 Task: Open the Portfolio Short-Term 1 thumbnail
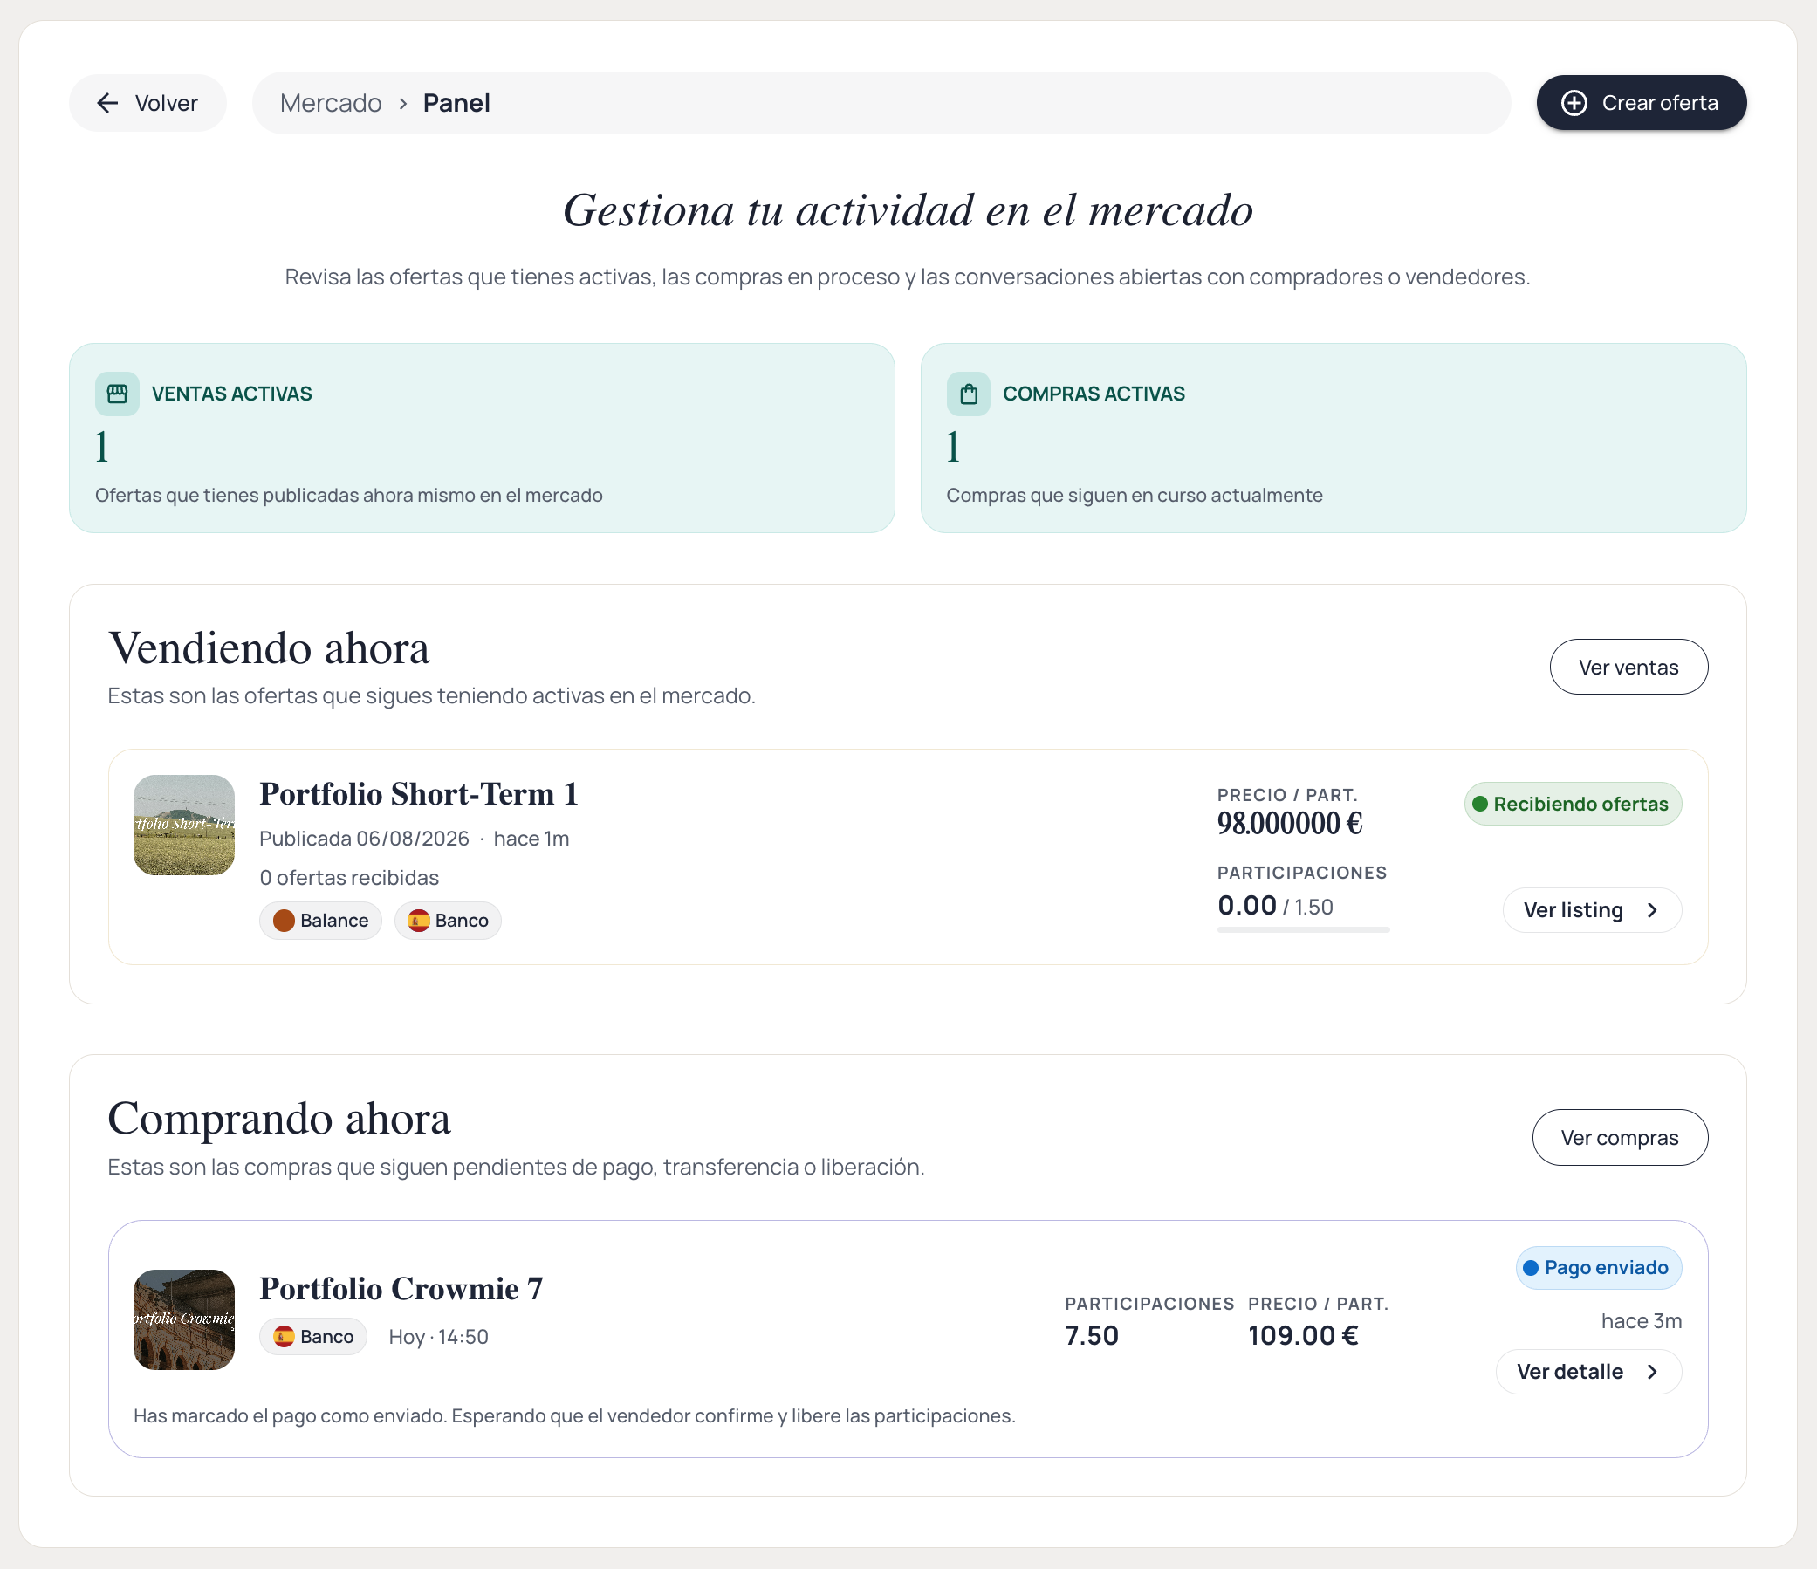tap(184, 826)
